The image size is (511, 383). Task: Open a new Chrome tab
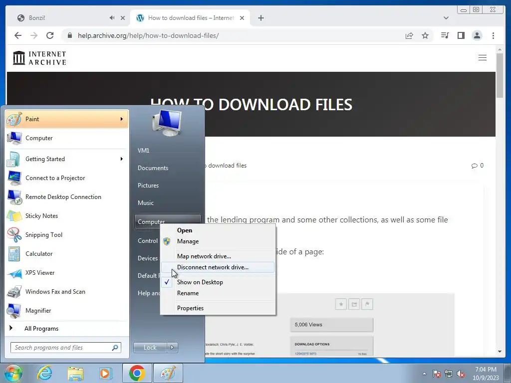tap(260, 18)
